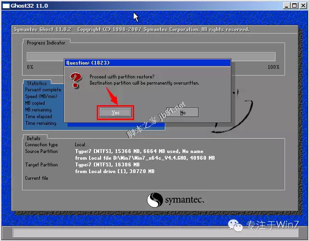Click the Question (1823) dialog title bar
The height and width of the screenshot is (241, 309).
click(x=148, y=63)
